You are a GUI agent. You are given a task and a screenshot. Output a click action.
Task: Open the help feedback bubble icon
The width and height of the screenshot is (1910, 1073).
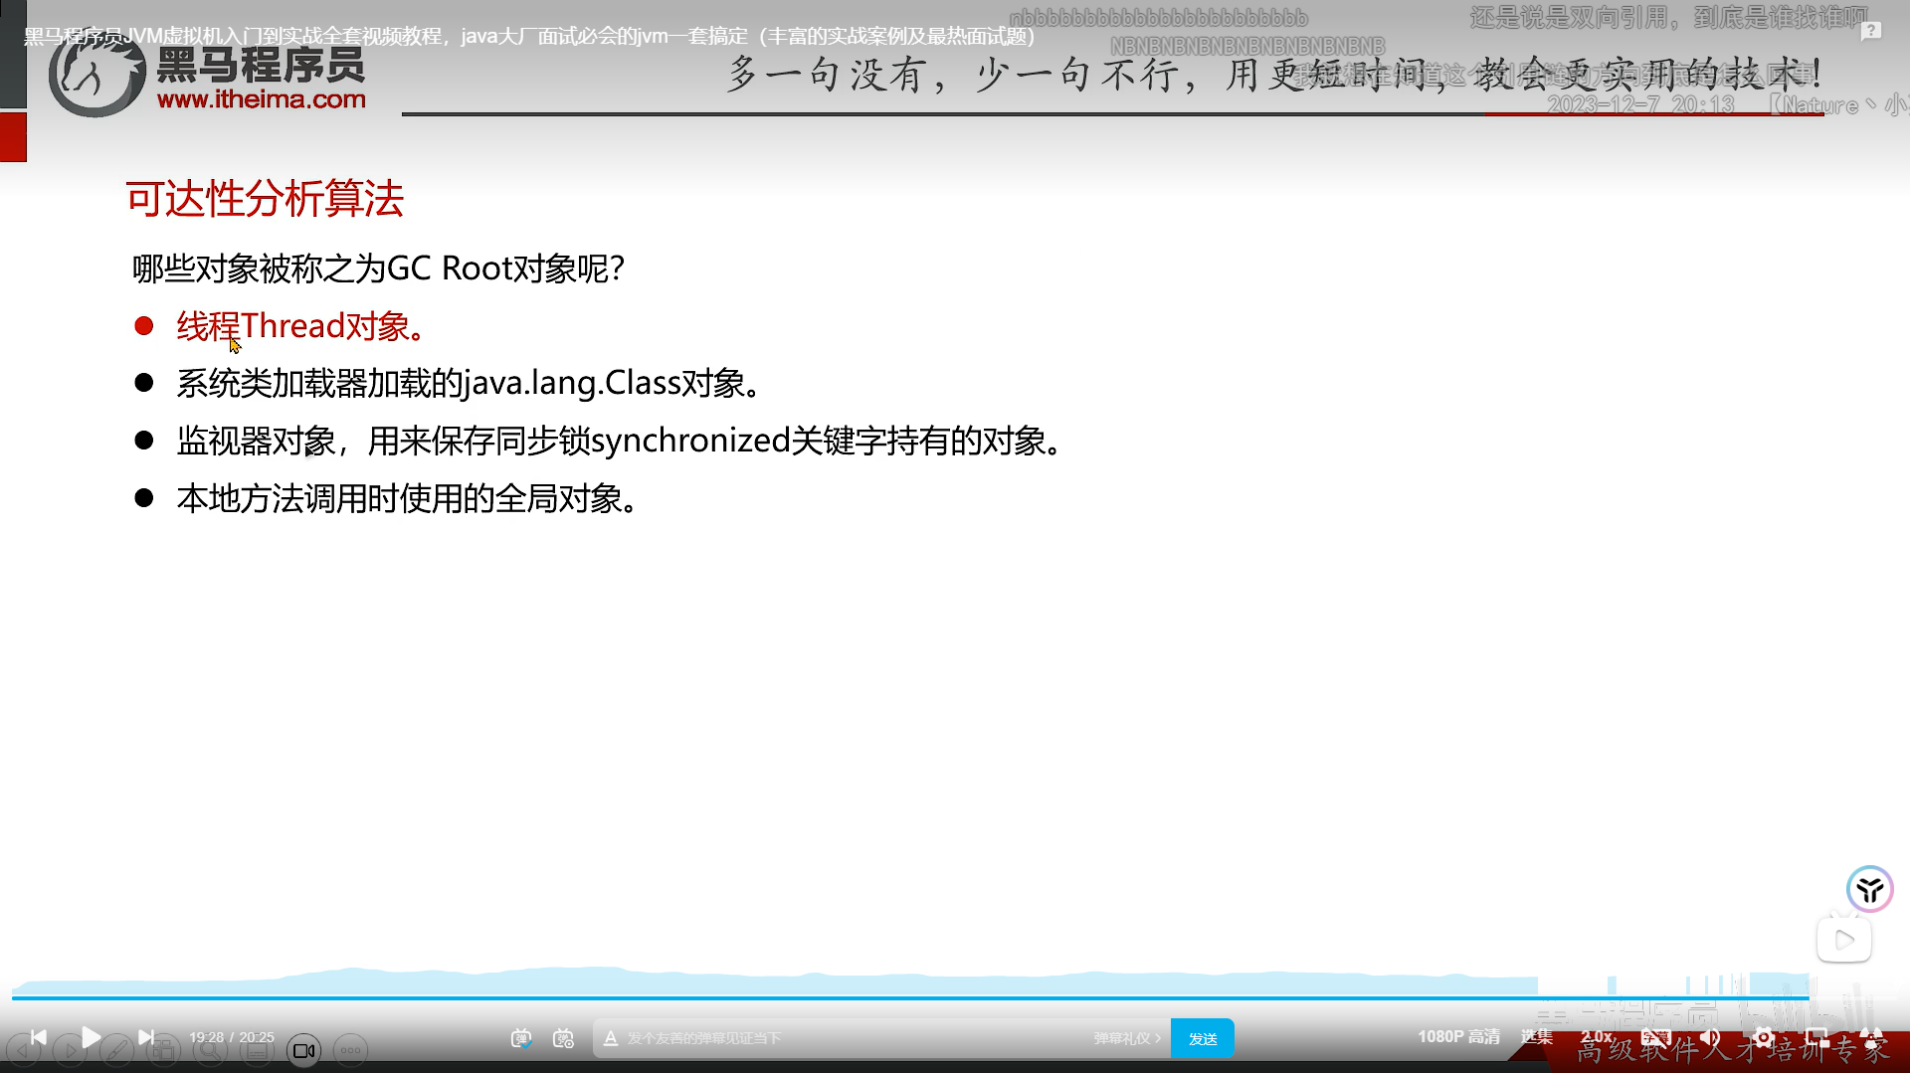[1870, 32]
